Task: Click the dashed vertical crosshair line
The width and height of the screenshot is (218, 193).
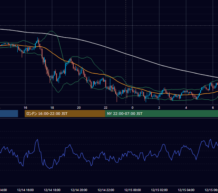Action: click(x=126, y=51)
